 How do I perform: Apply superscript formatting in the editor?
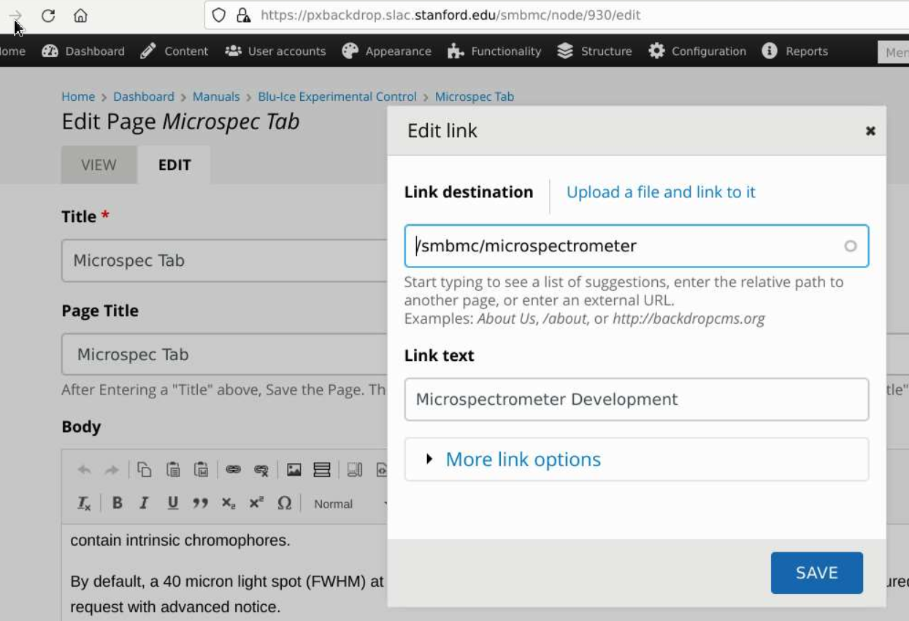click(256, 503)
